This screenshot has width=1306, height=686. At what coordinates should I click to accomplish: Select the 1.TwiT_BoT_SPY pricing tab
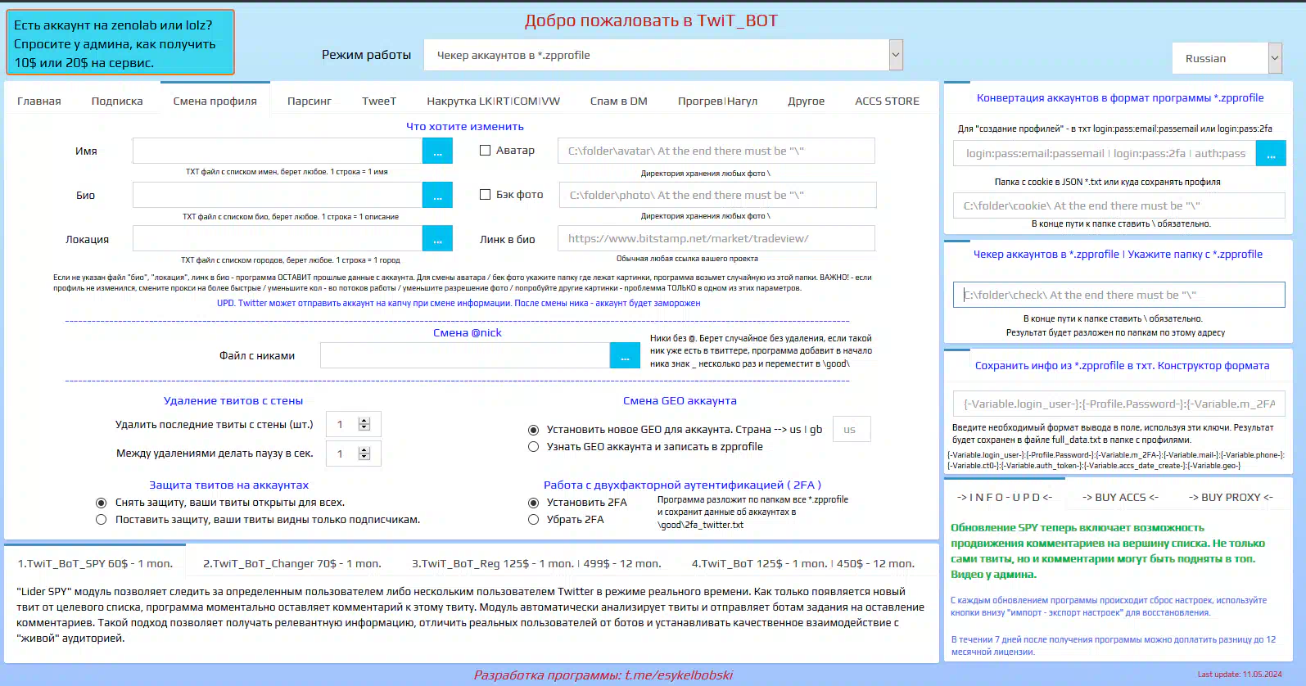95,563
